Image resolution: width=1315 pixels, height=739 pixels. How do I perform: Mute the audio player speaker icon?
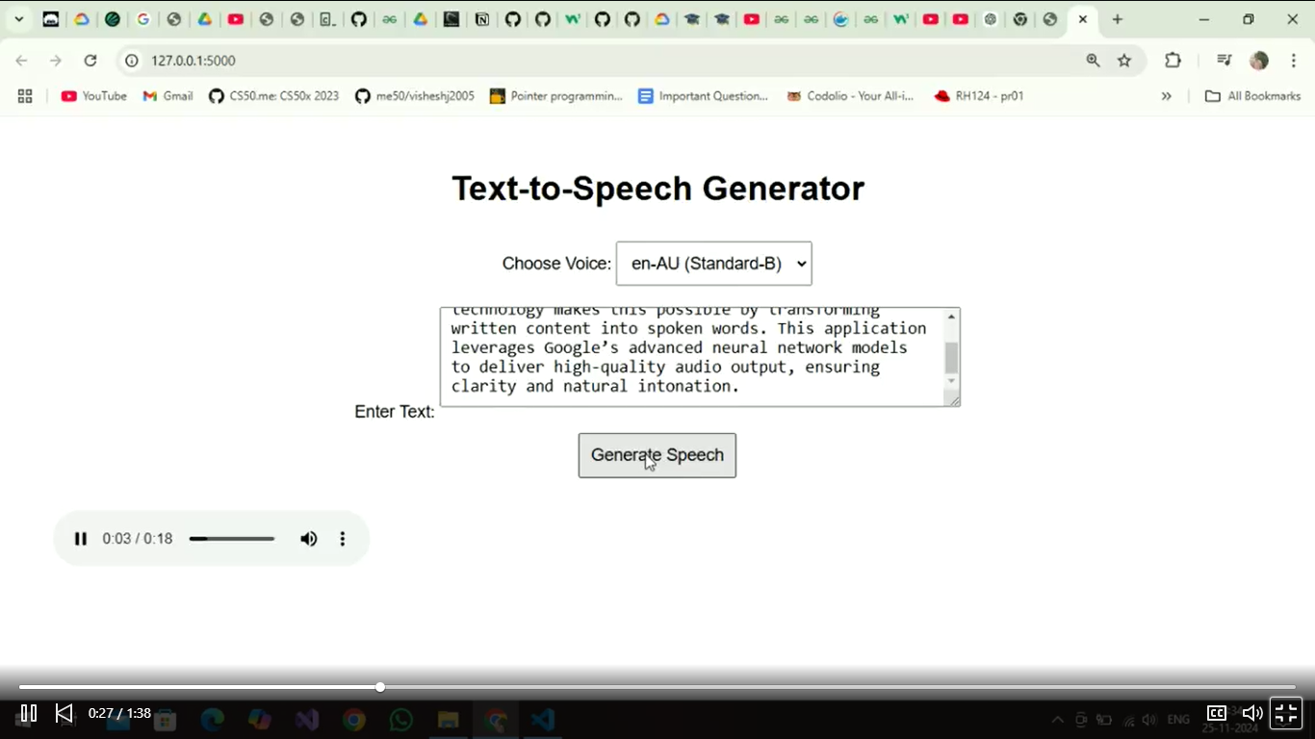tap(308, 539)
